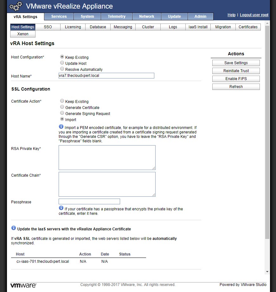Select Generate Signing Request option
Screen dimensions: 276x292
click(62, 113)
